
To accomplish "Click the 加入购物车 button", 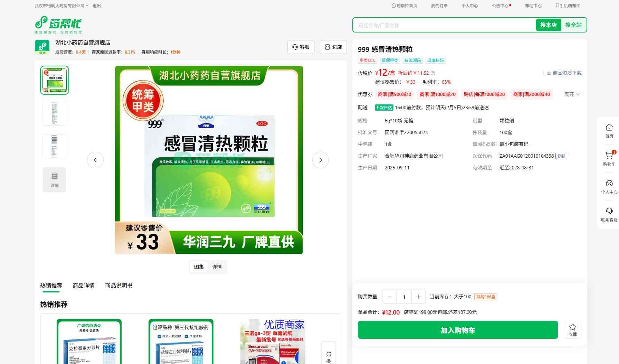I will 458,330.
